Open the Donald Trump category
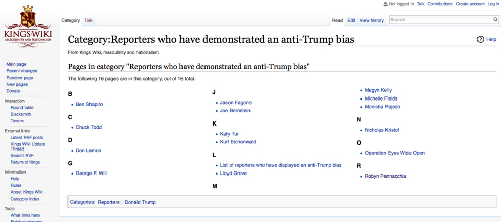The width and height of the screenshot is (501, 222). pos(140,202)
